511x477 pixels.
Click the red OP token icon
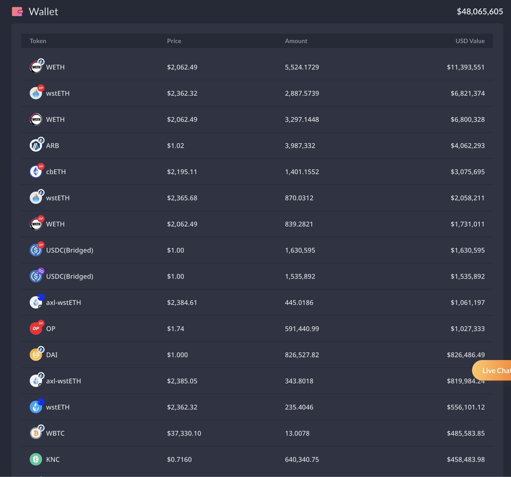(x=36, y=329)
